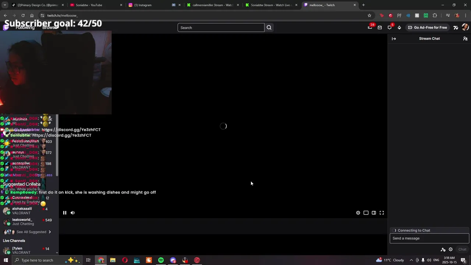The image size is (471, 265).
Task: Open the chat settings gear
Action: (x=450, y=250)
